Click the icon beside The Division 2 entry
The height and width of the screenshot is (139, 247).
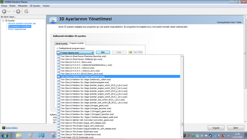pos(59,134)
